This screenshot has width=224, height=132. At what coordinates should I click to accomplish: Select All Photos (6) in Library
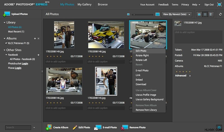tap(15, 27)
